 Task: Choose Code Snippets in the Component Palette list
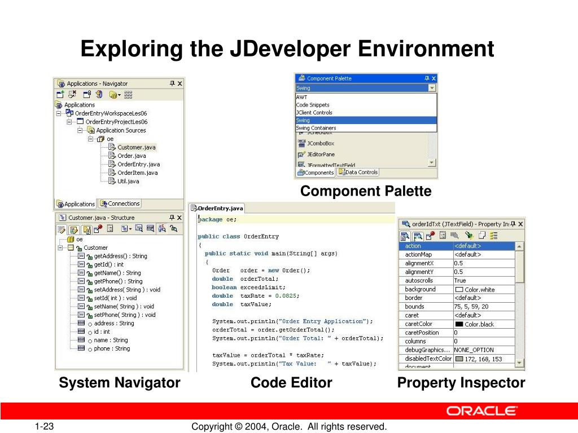coord(366,105)
